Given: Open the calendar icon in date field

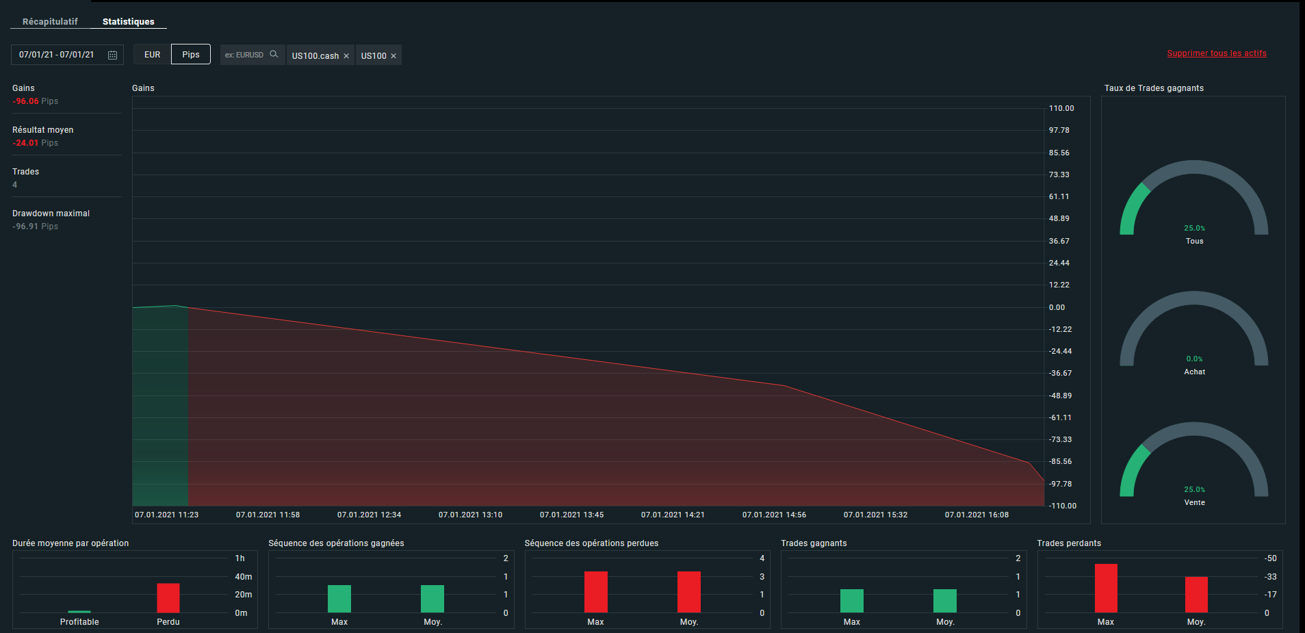Looking at the screenshot, I should 113,55.
